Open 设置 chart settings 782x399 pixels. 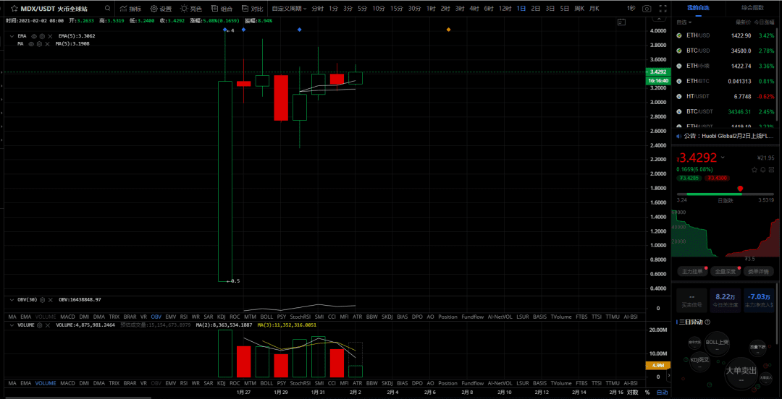click(x=161, y=9)
